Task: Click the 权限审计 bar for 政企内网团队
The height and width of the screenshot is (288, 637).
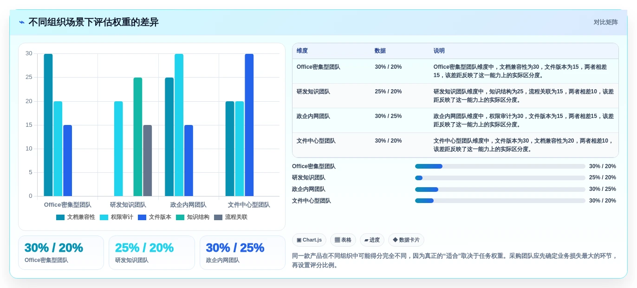Action: [x=179, y=125]
